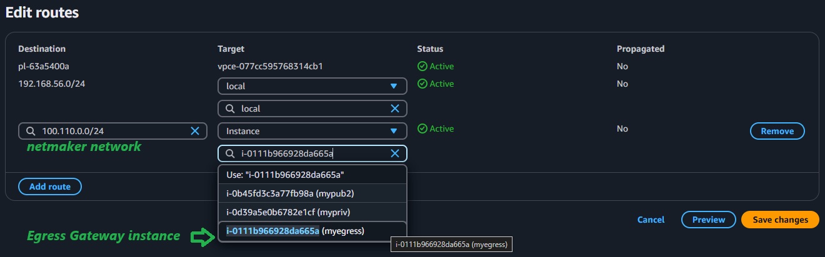Click the Active status icon for 100.110.0.0/24 route
Image resolution: width=825 pixels, height=257 pixels.
point(422,128)
